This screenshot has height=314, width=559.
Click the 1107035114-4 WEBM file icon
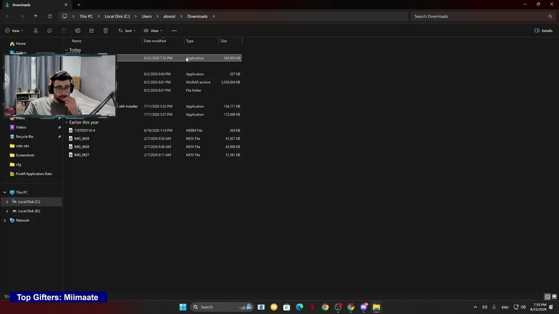tap(71, 130)
